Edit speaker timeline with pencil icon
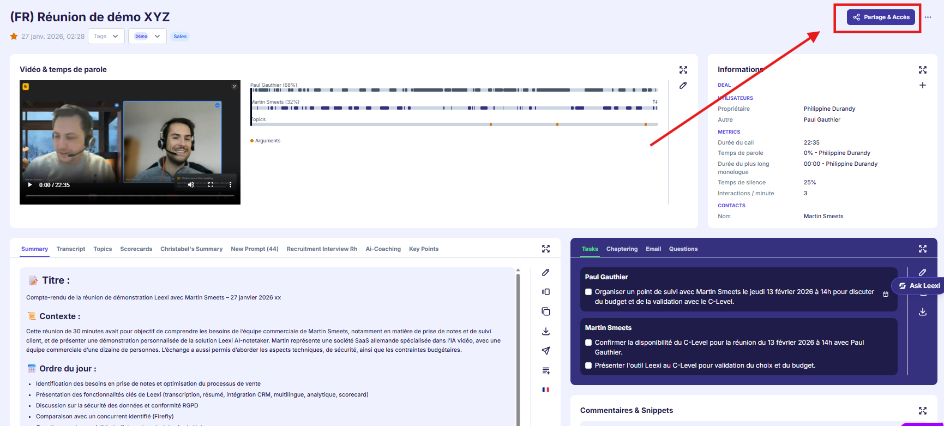This screenshot has width=944, height=426. click(683, 86)
